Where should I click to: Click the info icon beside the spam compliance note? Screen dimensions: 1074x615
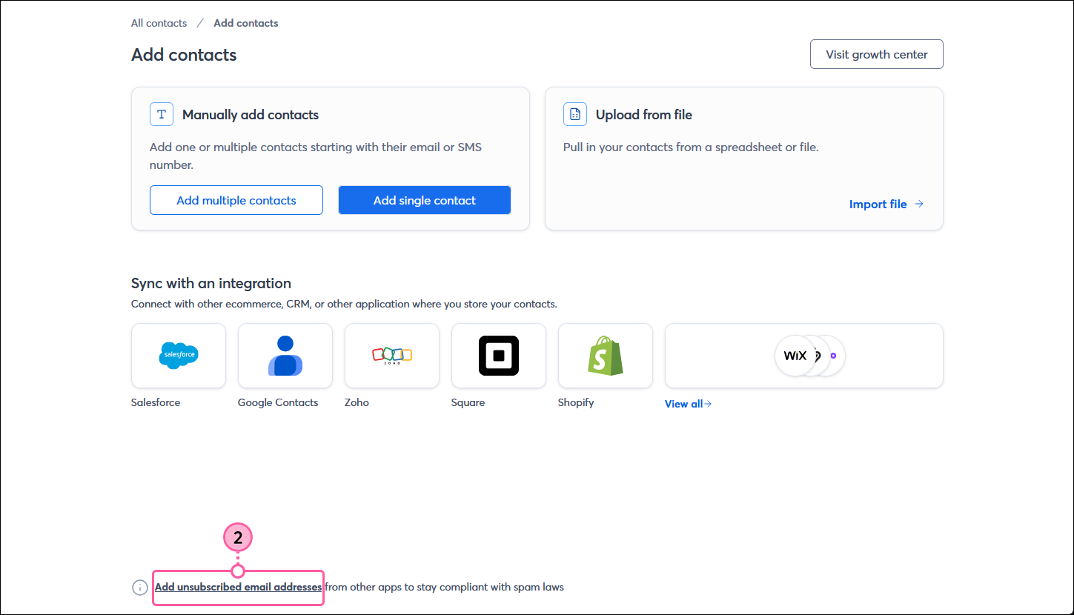click(139, 587)
